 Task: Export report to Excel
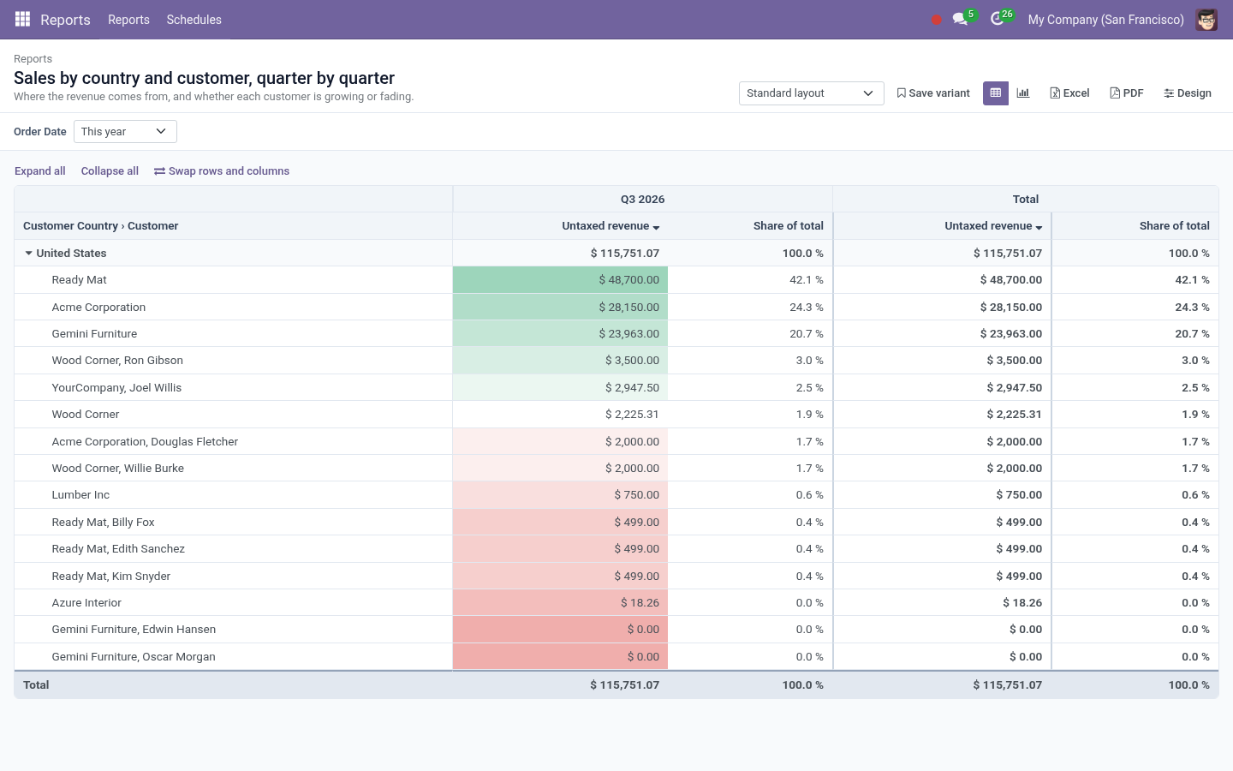1069,93
